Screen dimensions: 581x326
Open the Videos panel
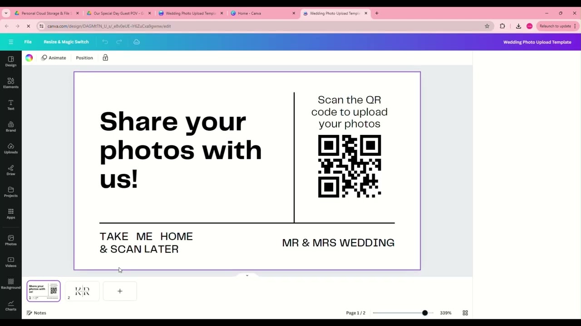pyautogui.click(x=11, y=262)
